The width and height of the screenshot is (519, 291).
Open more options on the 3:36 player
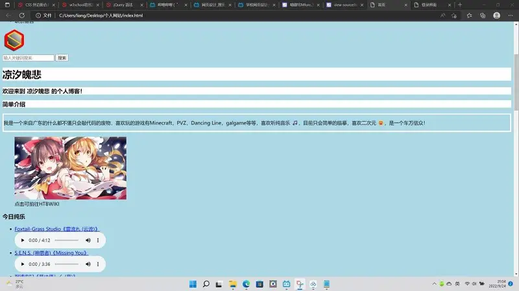[x=98, y=264]
